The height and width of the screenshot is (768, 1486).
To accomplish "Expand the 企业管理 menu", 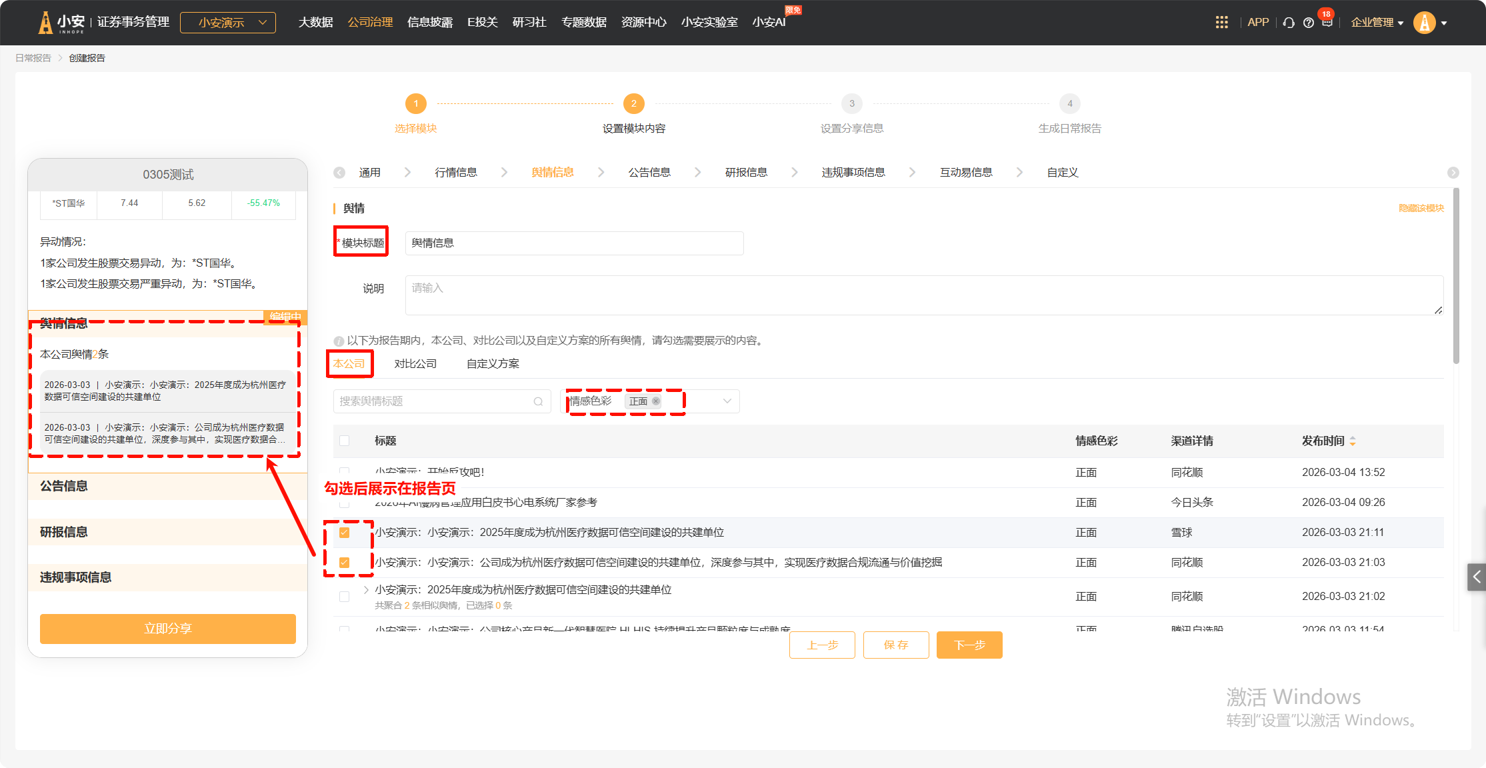I will (1377, 23).
